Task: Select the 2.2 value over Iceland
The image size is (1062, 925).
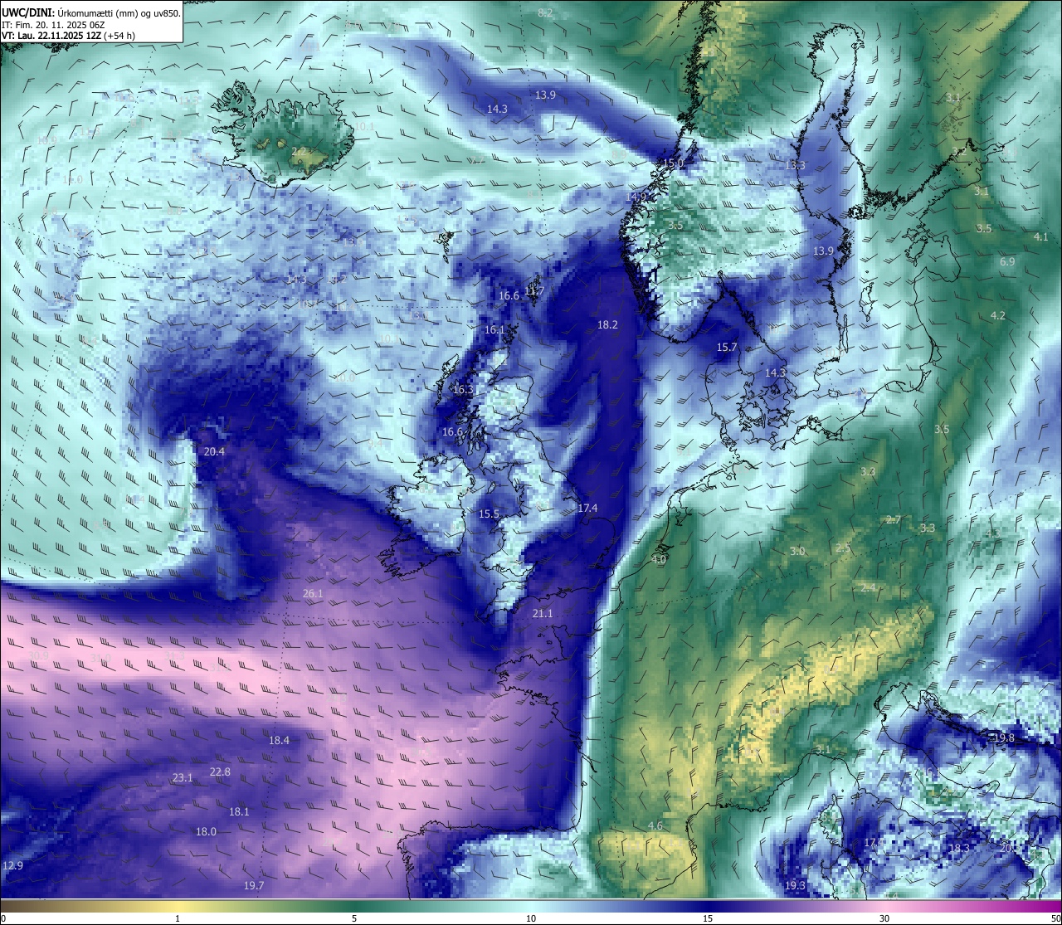Action: pos(299,151)
